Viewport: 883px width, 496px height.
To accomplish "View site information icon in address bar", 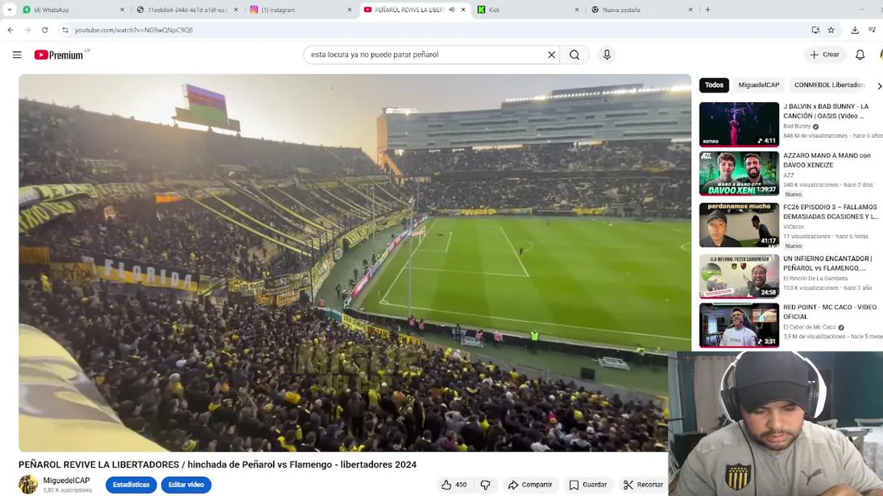I will pyautogui.click(x=65, y=30).
